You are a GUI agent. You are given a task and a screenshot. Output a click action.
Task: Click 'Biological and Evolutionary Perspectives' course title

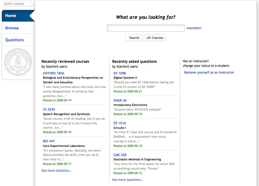pyautogui.click(x=73, y=80)
